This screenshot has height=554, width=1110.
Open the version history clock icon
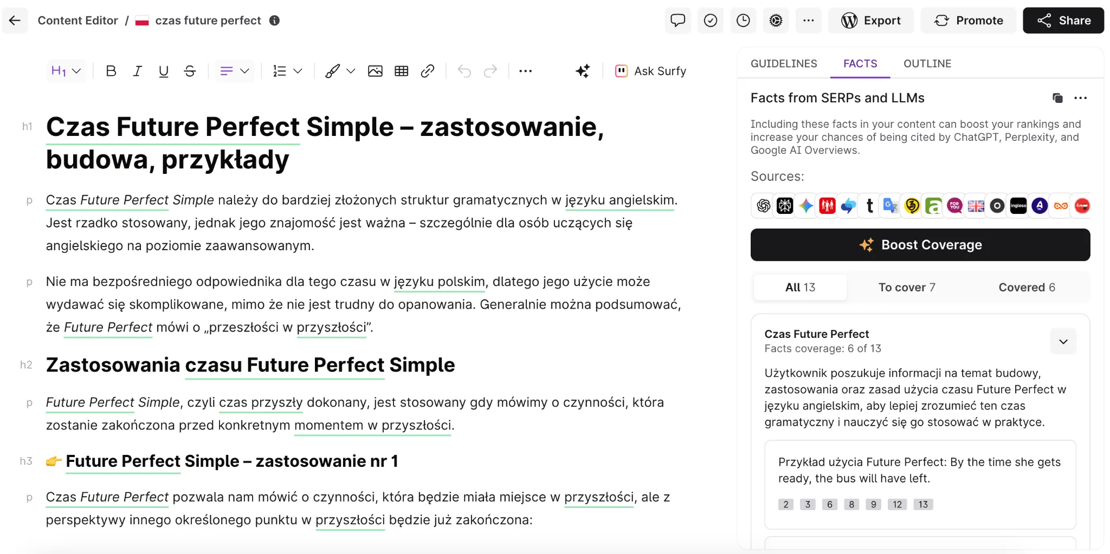click(743, 21)
